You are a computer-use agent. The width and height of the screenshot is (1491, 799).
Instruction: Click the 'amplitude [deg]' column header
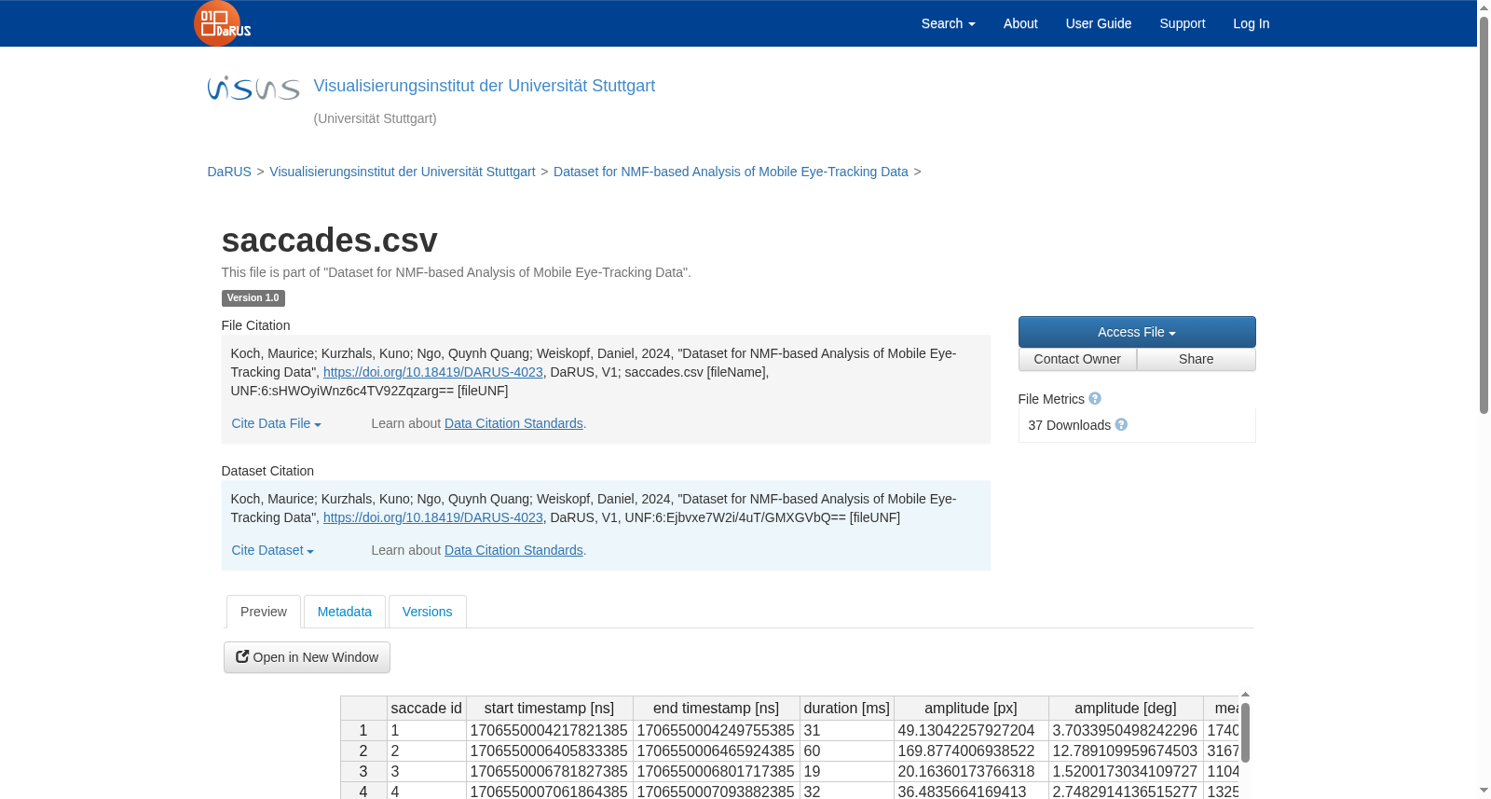pos(1125,708)
